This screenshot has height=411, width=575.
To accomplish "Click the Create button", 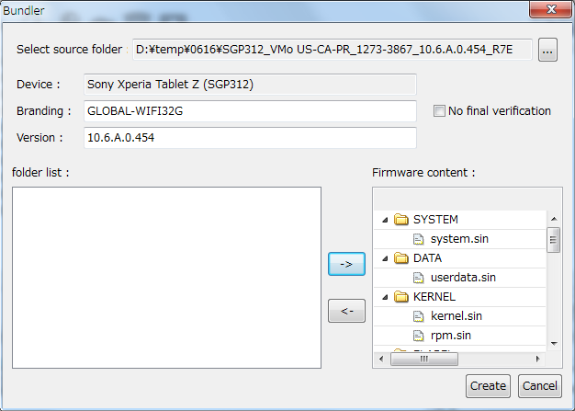I will 488,386.
